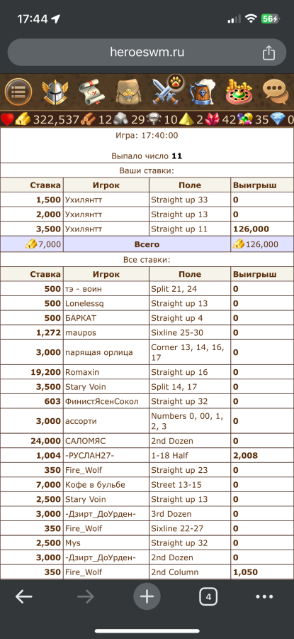294x639 pixels.
Task: Open the map scroll icon
Action: tap(92, 92)
